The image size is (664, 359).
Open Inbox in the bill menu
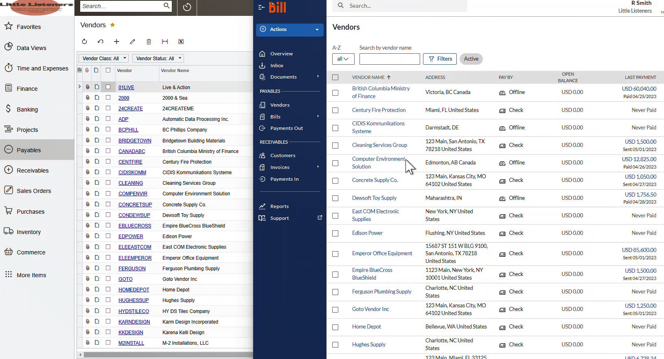[277, 66]
